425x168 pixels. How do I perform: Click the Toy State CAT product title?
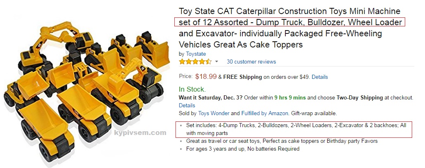point(289,28)
